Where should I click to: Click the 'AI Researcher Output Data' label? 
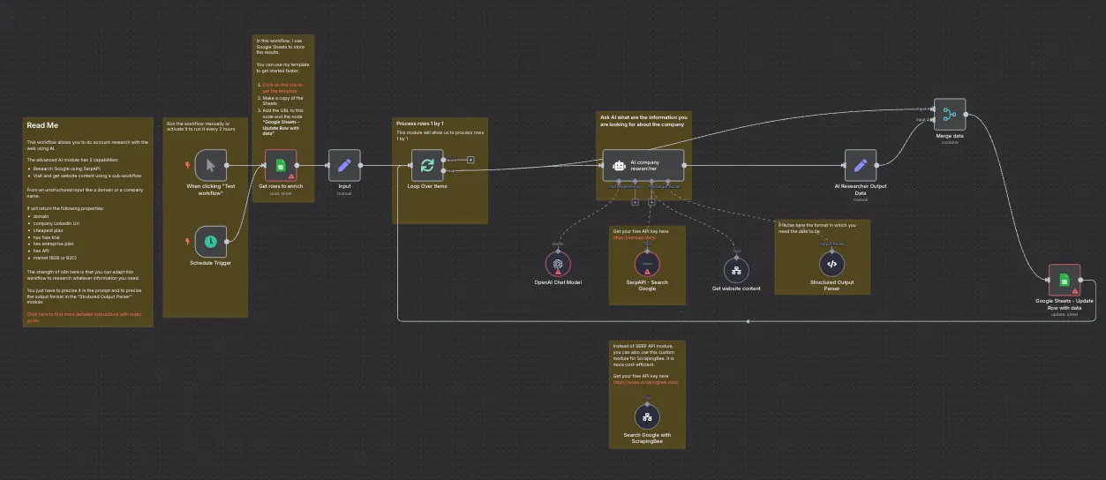coord(861,190)
